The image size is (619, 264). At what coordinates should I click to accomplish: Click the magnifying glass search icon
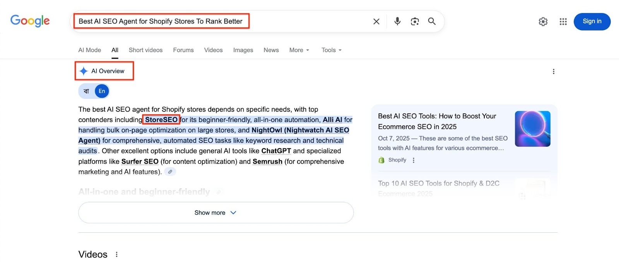pos(432,21)
